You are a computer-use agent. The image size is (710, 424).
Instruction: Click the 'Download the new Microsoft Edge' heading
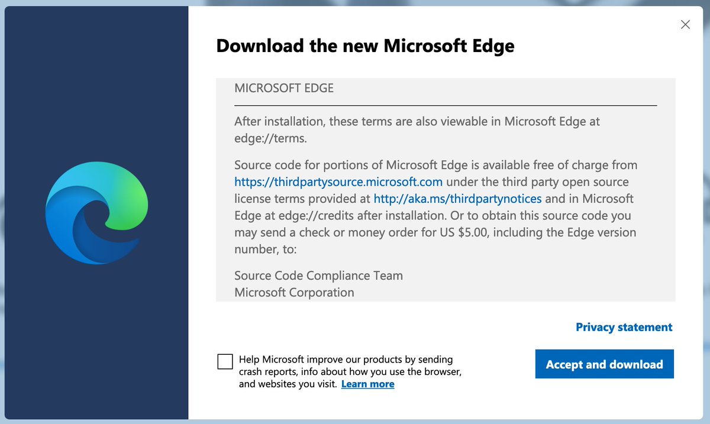365,46
